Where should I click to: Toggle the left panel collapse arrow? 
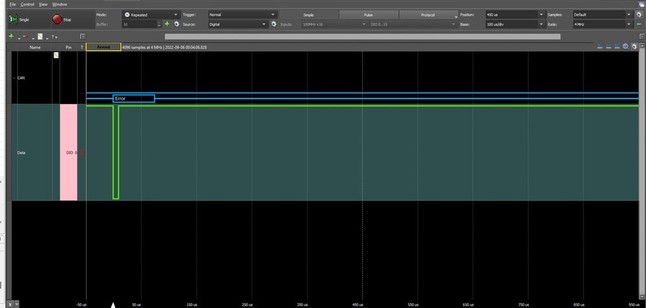pos(82,37)
